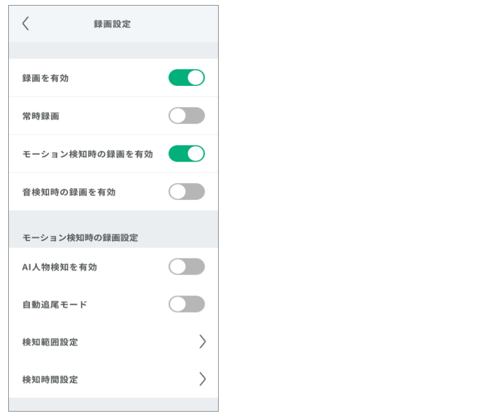Tap the AI人物検知を有効 label text
Viewport: 489px width, 418px height.
(60, 267)
